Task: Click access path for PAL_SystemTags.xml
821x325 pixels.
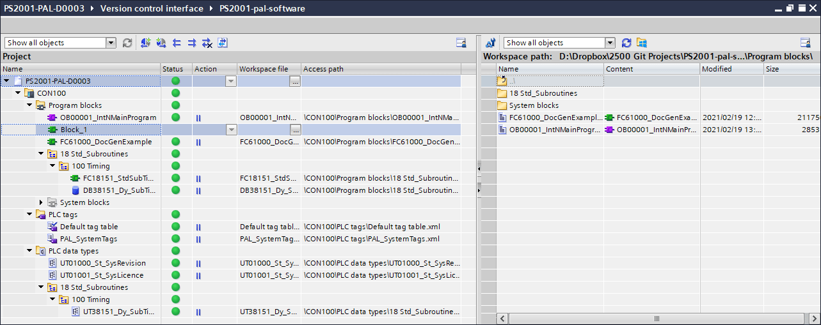Action: tap(372, 239)
